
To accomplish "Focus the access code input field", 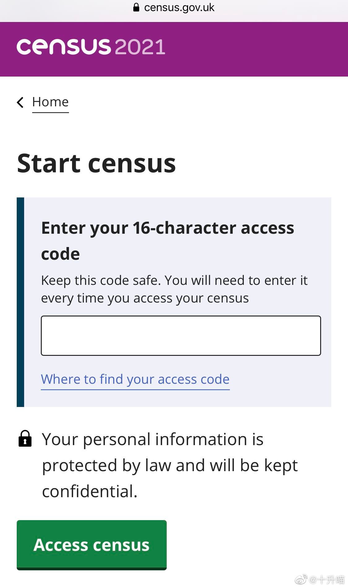I will [181, 336].
